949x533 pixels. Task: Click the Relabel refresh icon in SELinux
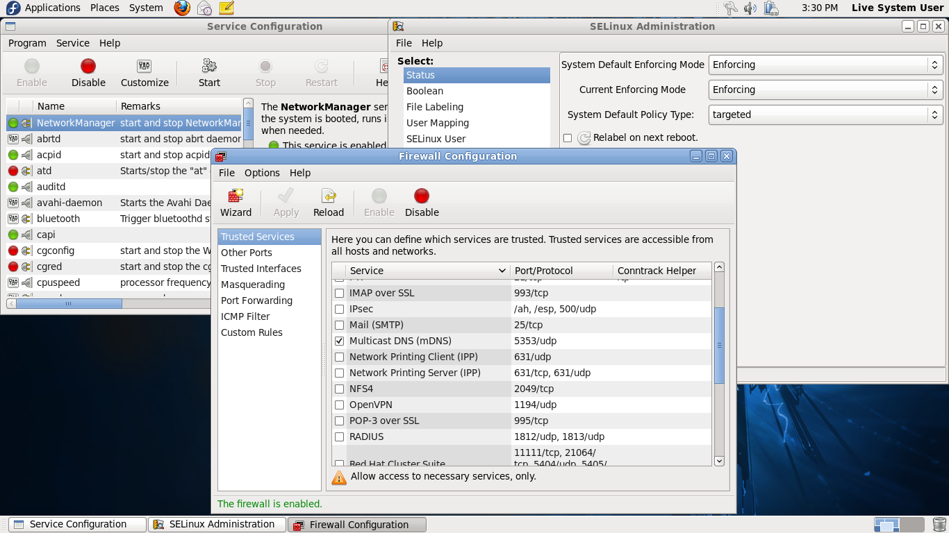coord(584,137)
